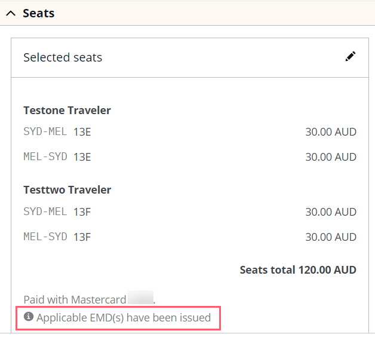Select Testone's SYD-MEL segment label
Image resolution: width=375 pixels, height=337 pixels.
point(45,131)
